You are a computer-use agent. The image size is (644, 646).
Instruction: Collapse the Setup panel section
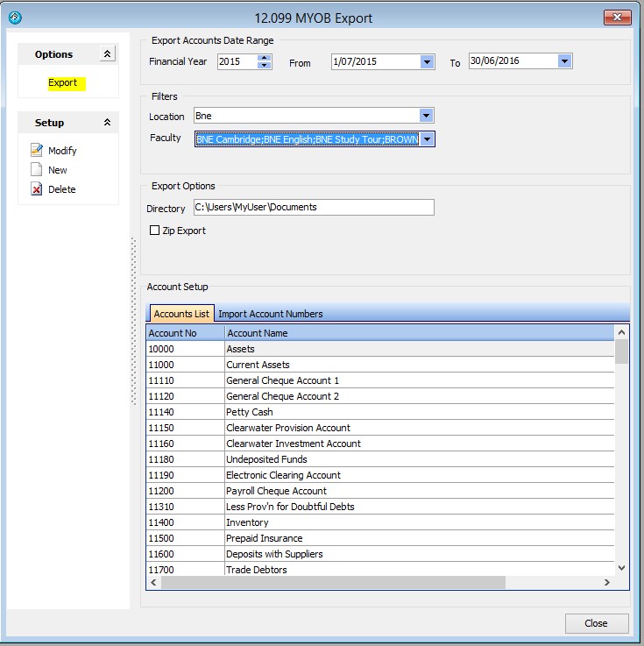click(x=107, y=123)
